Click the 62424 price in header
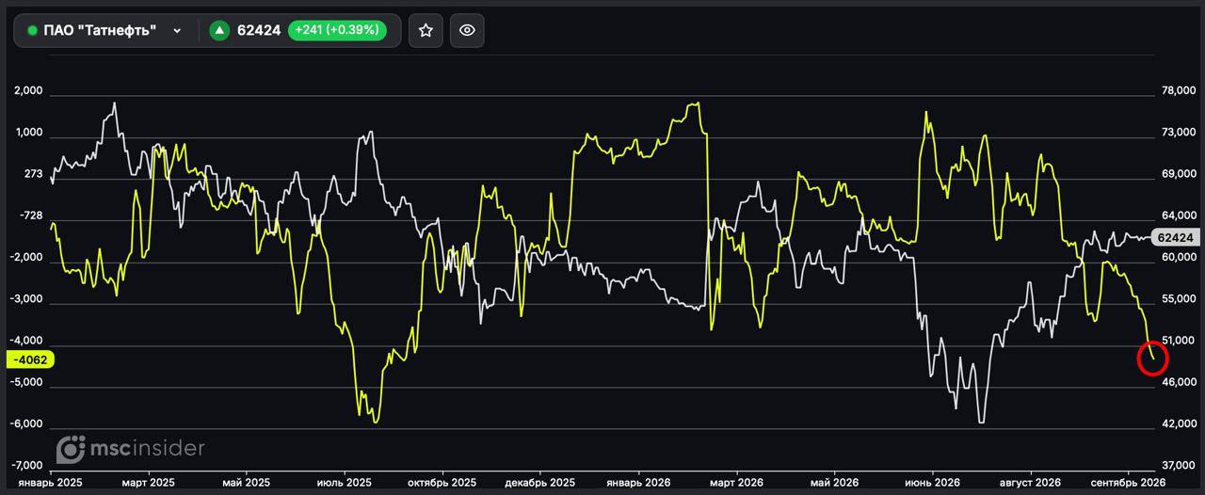Image resolution: width=1205 pixels, height=495 pixels. tap(259, 30)
